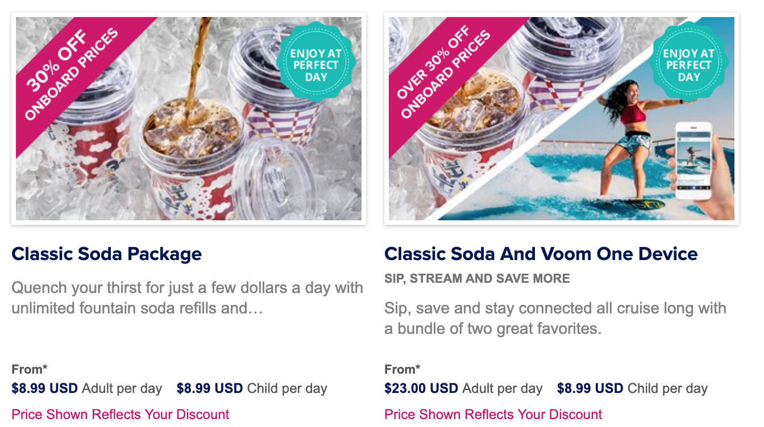Image resolution: width=764 pixels, height=427 pixels.
Task: Click the 30% OFF Onboard Prices banner
Action: [74, 74]
